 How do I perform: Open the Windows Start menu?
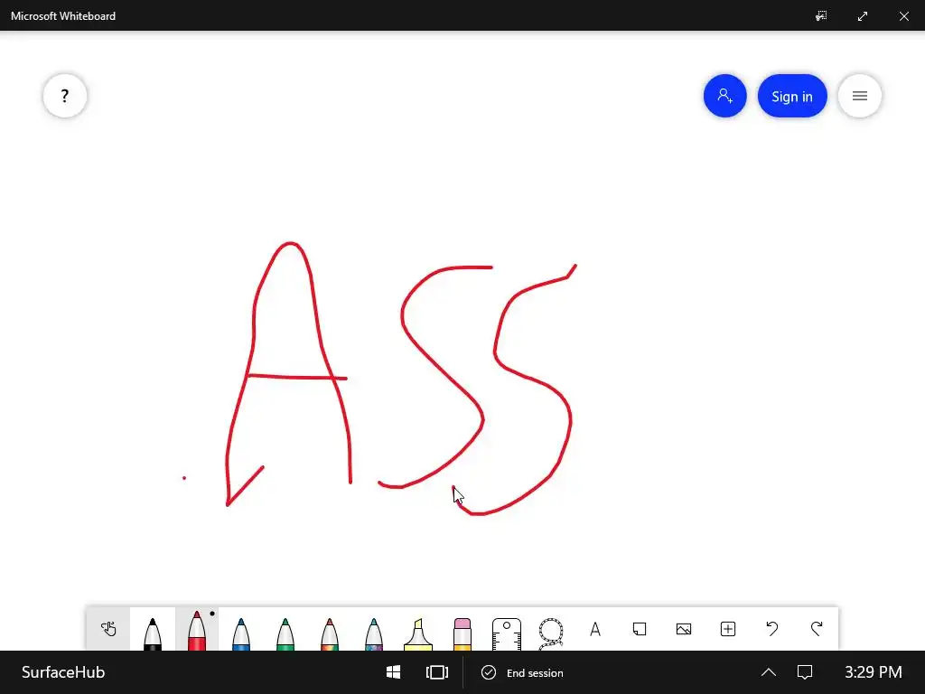(394, 672)
